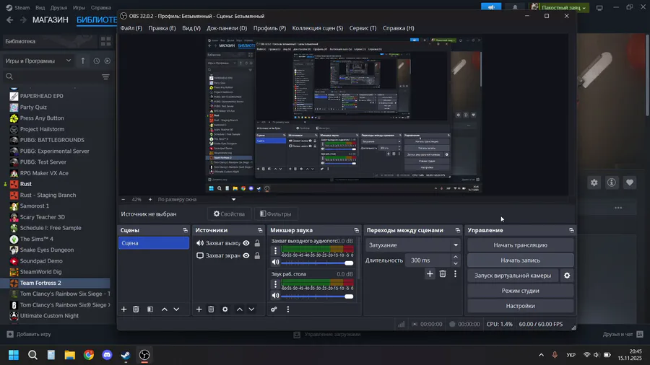Open advanced audio properties gears icon

coord(274,309)
